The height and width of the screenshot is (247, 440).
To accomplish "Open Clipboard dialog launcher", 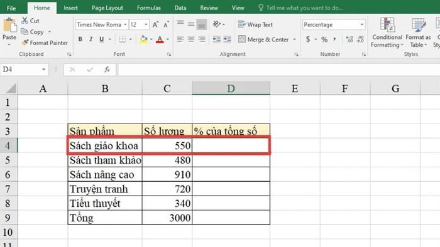I will pos(69,55).
